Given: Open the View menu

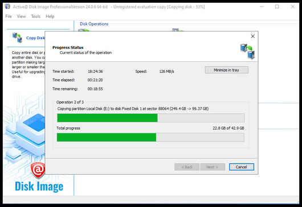Looking at the screenshot, I should coord(21,16).
